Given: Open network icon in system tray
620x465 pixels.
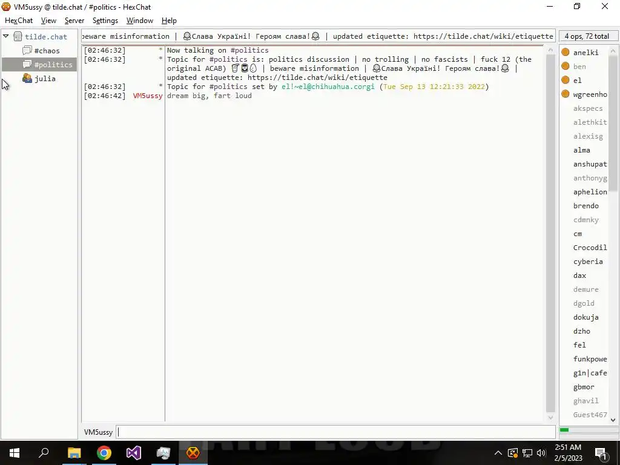Looking at the screenshot, I should pos(527,453).
